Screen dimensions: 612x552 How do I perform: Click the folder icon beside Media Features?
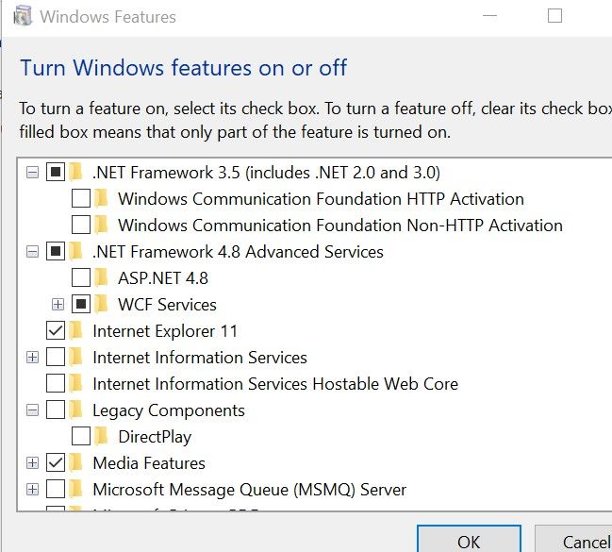tap(76, 463)
